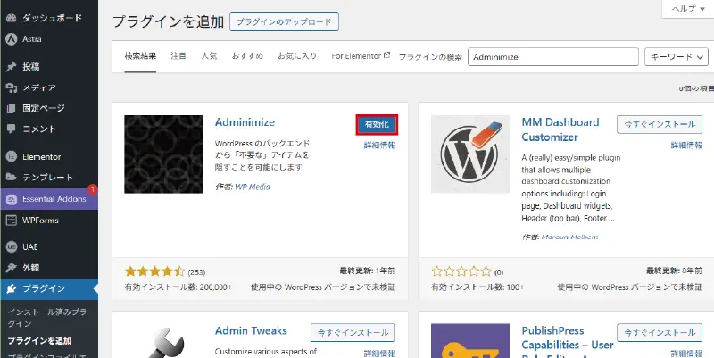This screenshot has width=714, height=358.
Task: Click the WPForms icon
Action: 12,221
